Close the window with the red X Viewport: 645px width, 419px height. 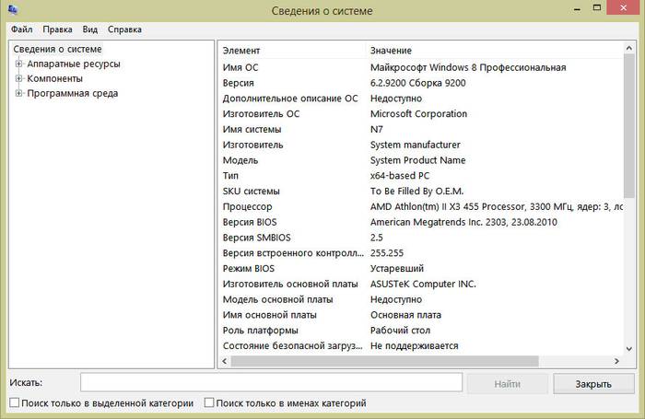pyautogui.click(x=623, y=7)
